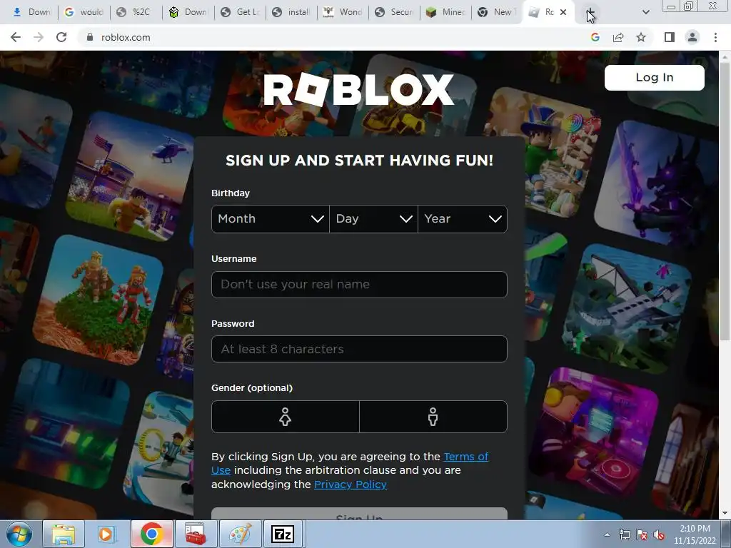Switch to the New Tab tab
The image size is (731, 548).
tap(498, 12)
